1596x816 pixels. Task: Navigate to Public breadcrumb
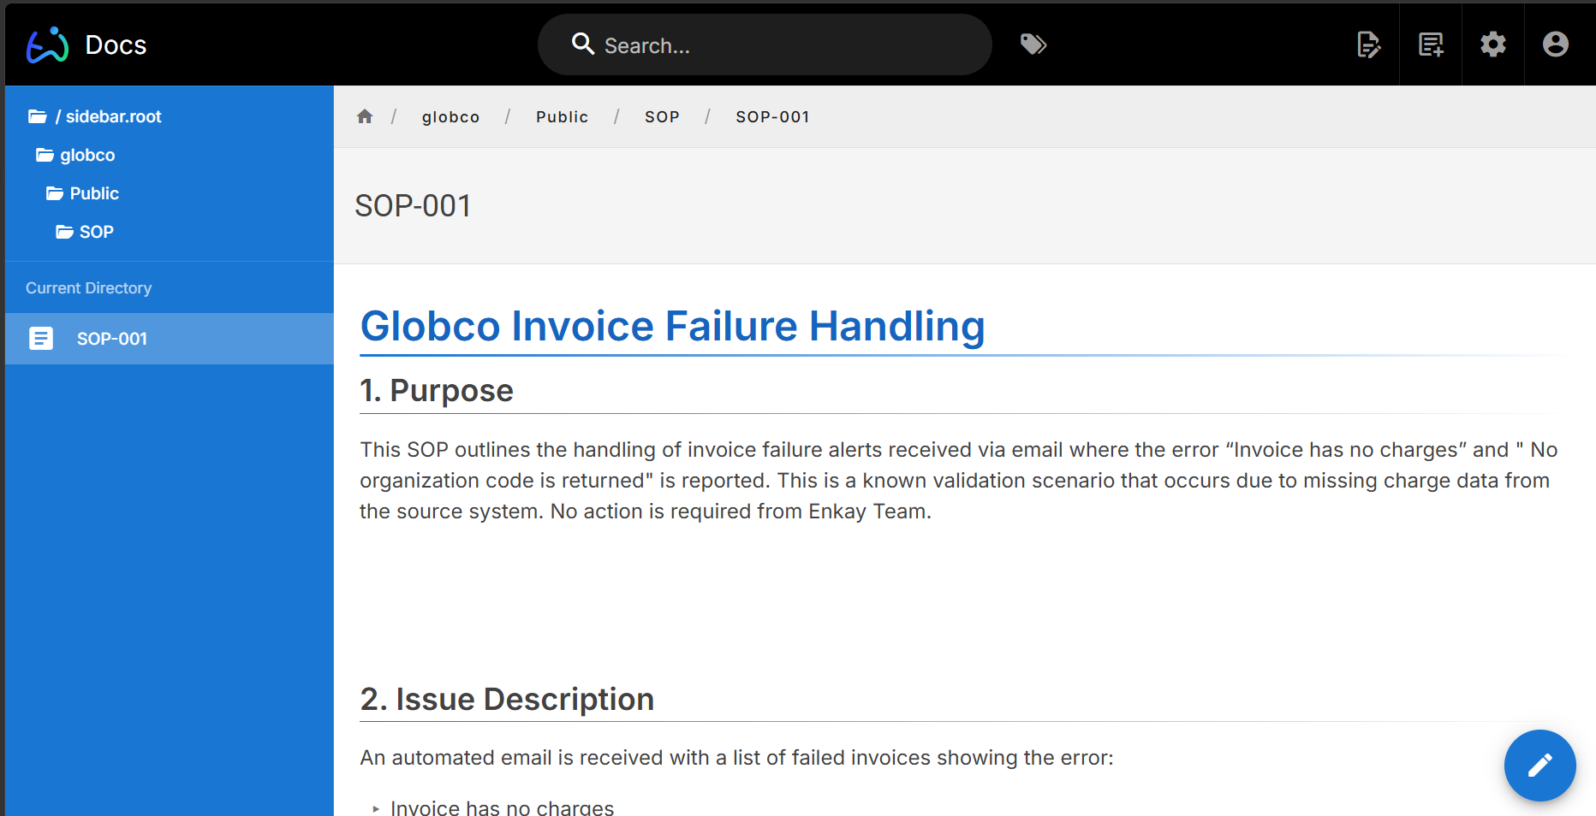(562, 117)
